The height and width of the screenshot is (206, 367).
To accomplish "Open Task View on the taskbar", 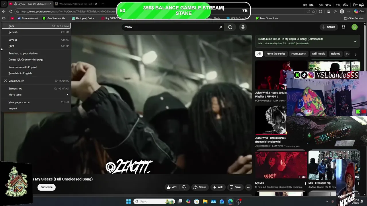I will click(x=180, y=201).
